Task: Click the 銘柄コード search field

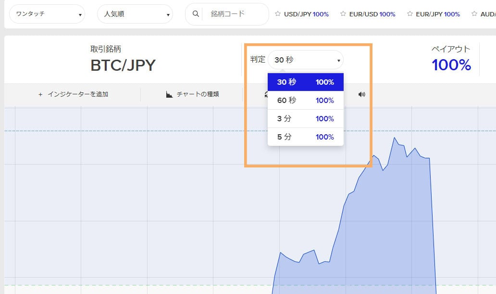Action: (235, 14)
